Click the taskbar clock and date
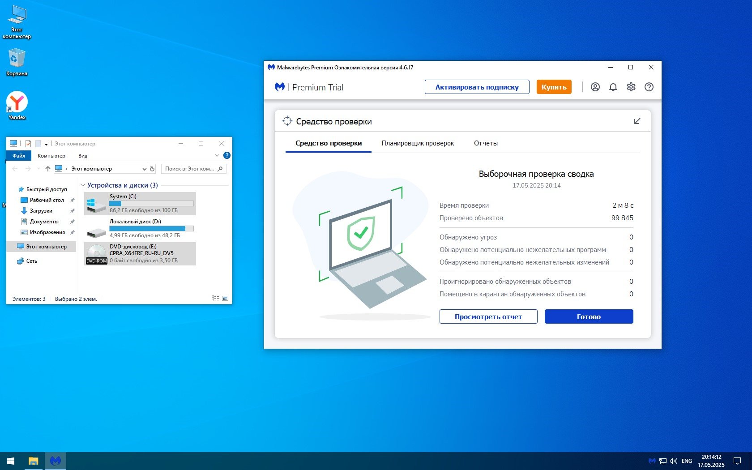The image size is (752, 470). pyautogui.click(x=711, y=461)
